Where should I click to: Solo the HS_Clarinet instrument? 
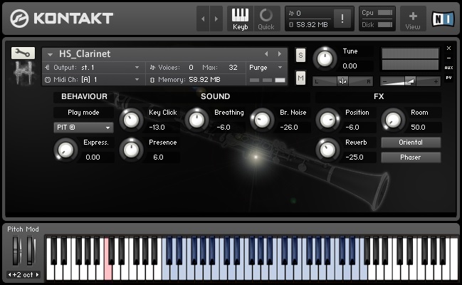pos(300,55)
